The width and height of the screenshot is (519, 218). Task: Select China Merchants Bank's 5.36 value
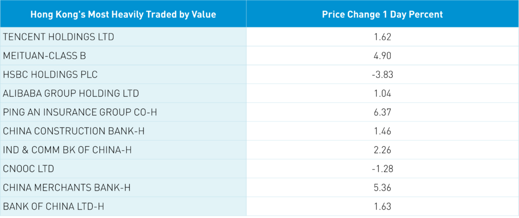[x=382, y=187]
